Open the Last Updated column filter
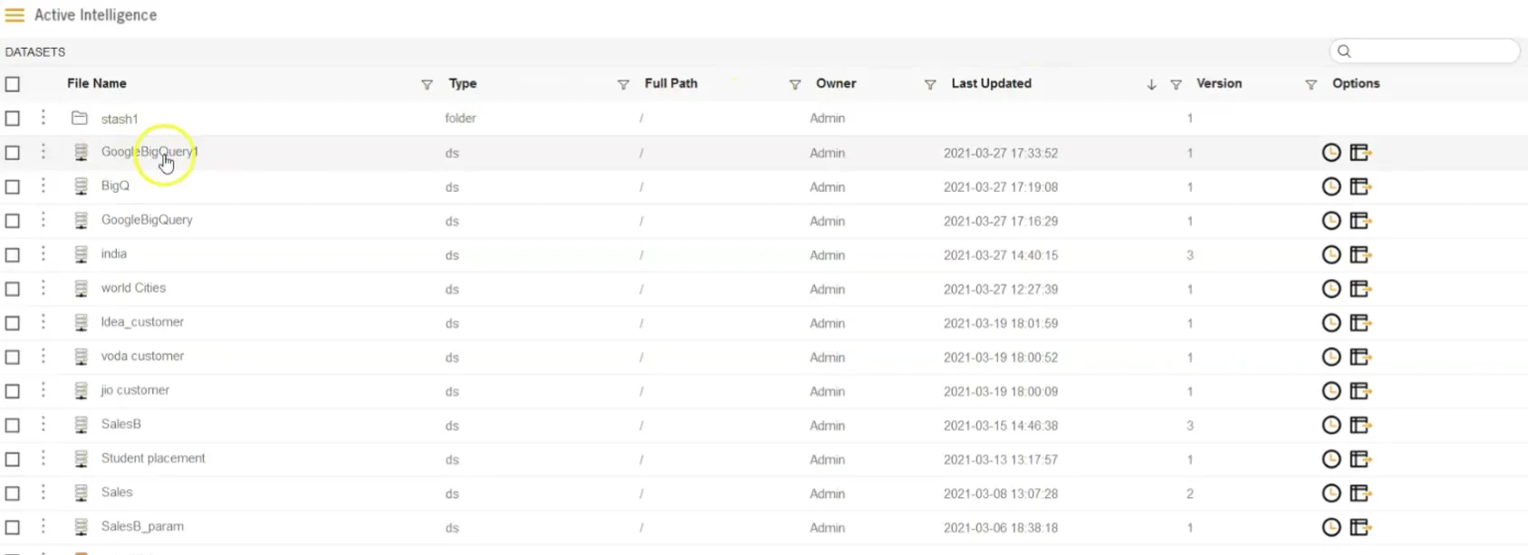The height and width of the screenshot is (555, 1528). (1176, 84)
